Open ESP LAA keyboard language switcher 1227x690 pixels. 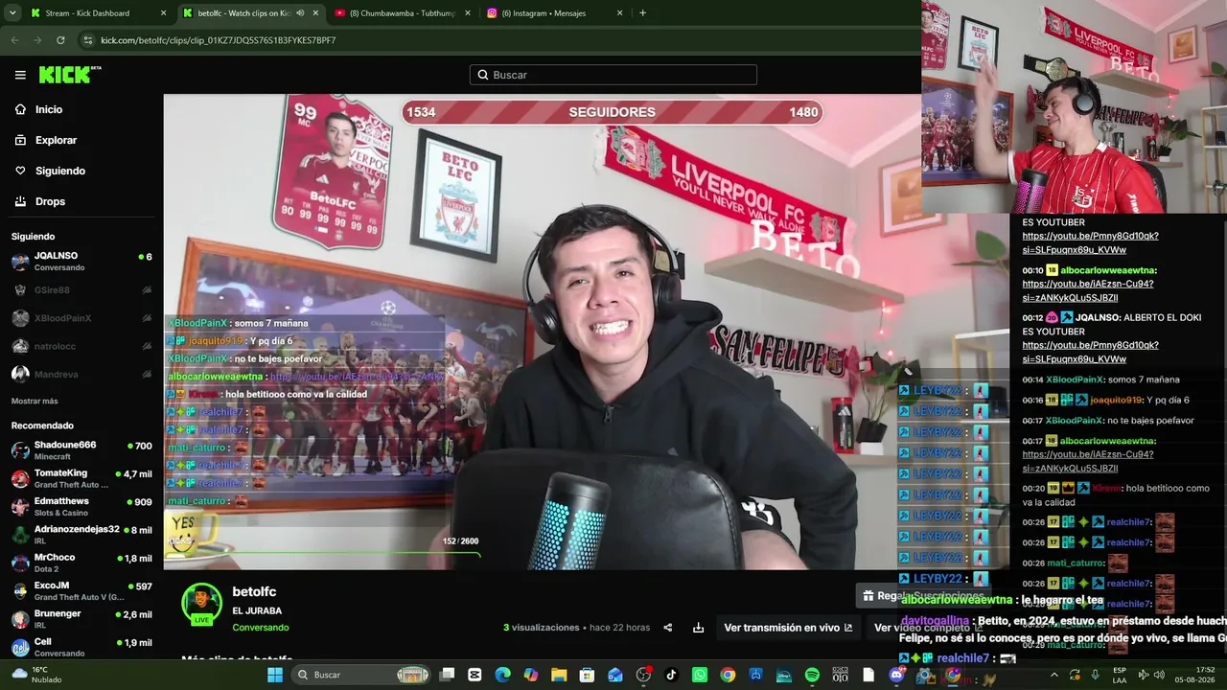click(1120, 675)
